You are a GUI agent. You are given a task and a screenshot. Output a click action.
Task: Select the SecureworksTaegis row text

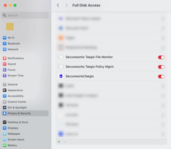[x=80, y=76]
